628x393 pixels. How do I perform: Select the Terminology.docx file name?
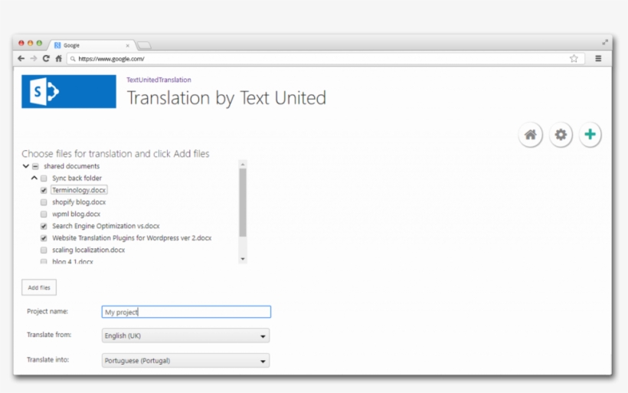point(79,190)
